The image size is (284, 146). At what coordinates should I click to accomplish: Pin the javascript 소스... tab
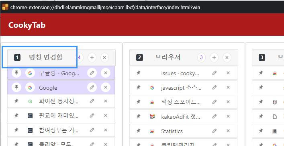[139, 88]
